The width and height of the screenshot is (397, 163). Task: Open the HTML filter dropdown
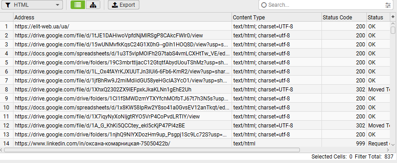(x=32, y=5)
